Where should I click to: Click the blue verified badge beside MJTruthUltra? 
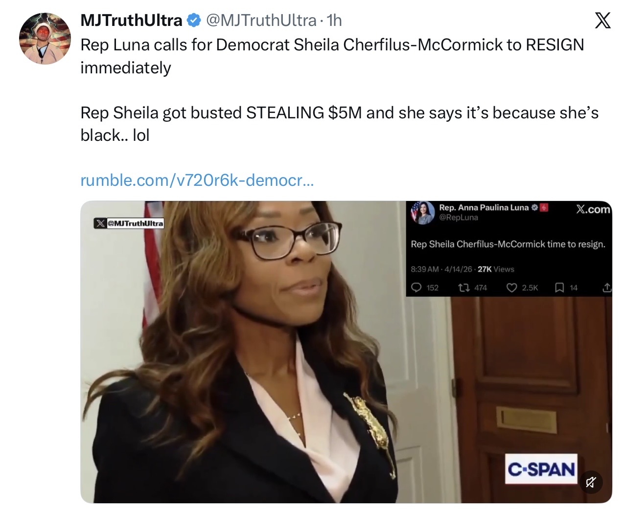point(194,21)
